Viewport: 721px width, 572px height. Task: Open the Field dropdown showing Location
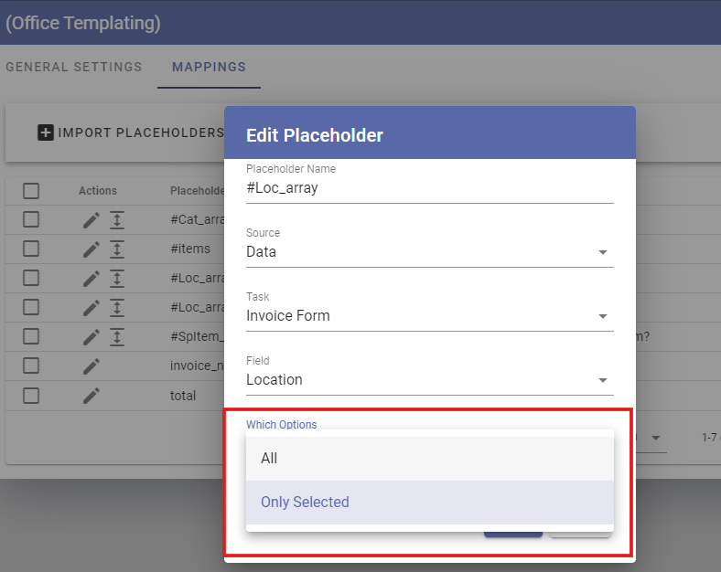(429, 379)
